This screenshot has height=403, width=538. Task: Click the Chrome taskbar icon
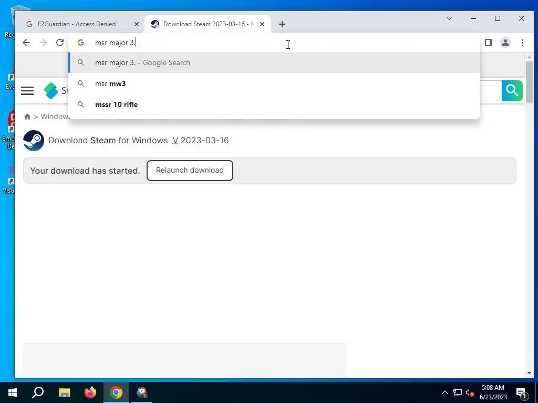116,393
